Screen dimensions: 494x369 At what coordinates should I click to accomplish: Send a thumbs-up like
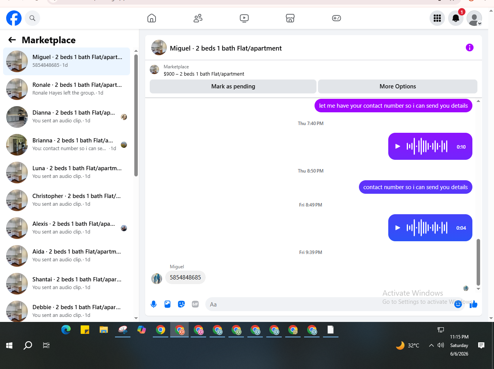[474, 304]
